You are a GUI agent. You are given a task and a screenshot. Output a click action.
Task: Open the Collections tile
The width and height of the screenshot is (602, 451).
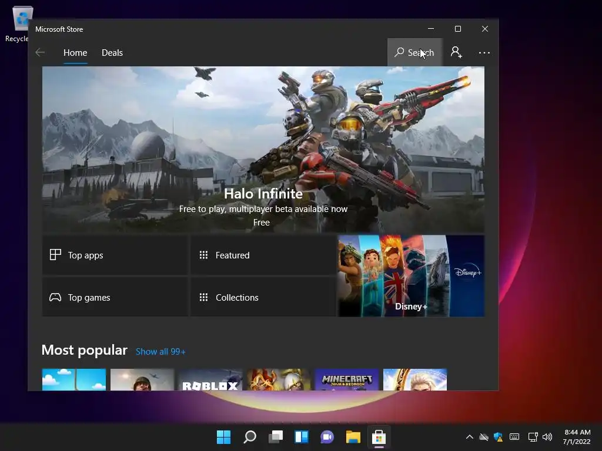(263, 297)
